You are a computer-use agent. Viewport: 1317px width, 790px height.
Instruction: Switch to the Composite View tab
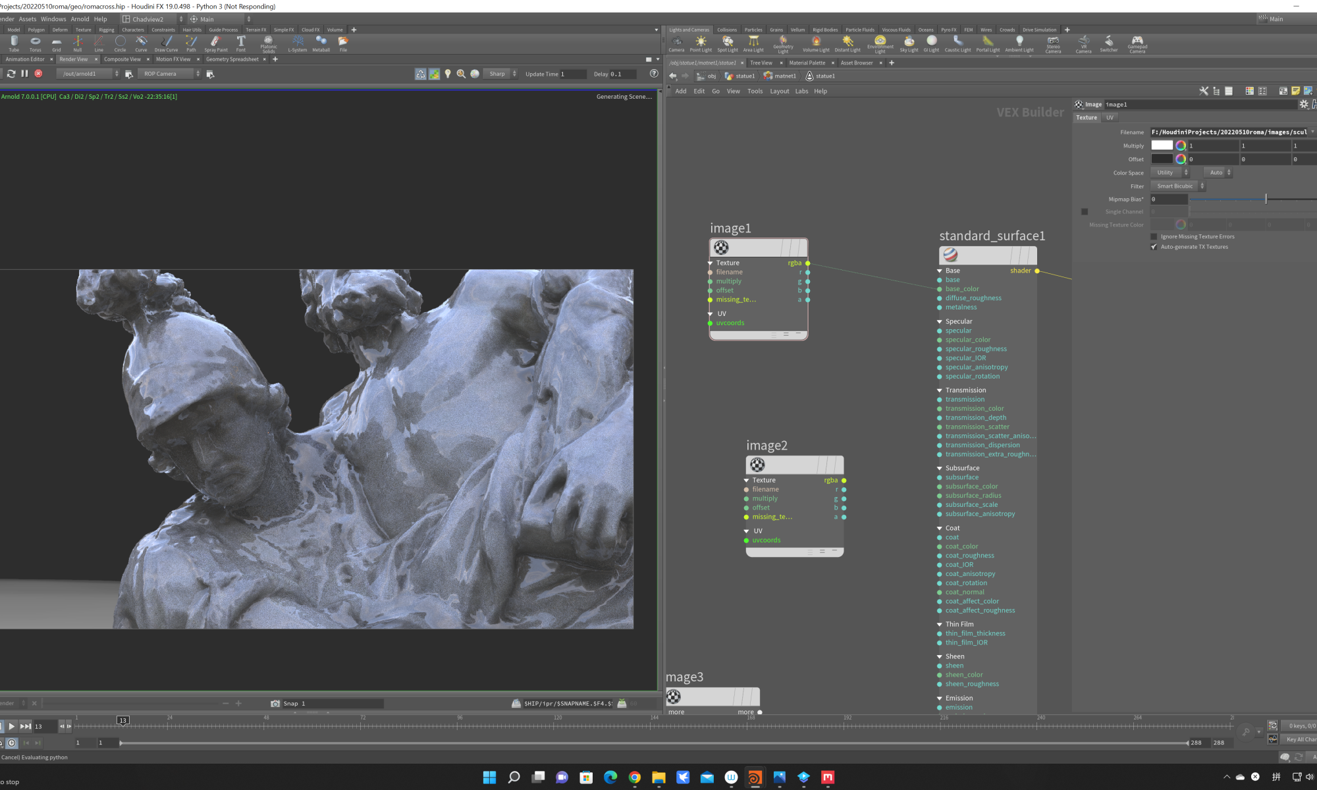click(x=122, y=59)
